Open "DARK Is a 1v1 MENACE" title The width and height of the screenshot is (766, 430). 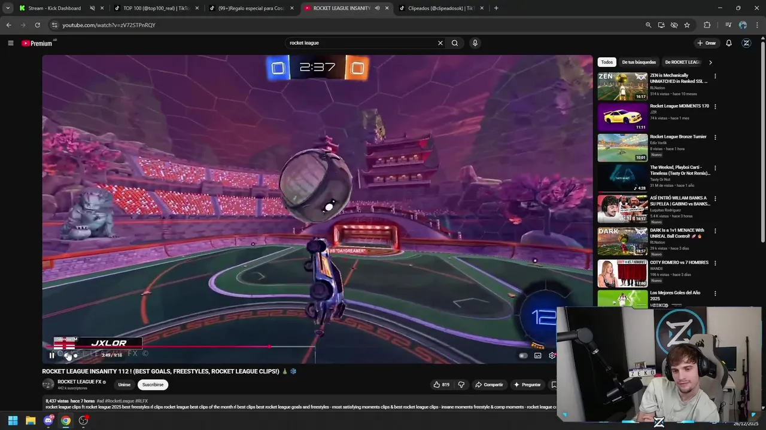pyautogui.click(x=679, y=233)
